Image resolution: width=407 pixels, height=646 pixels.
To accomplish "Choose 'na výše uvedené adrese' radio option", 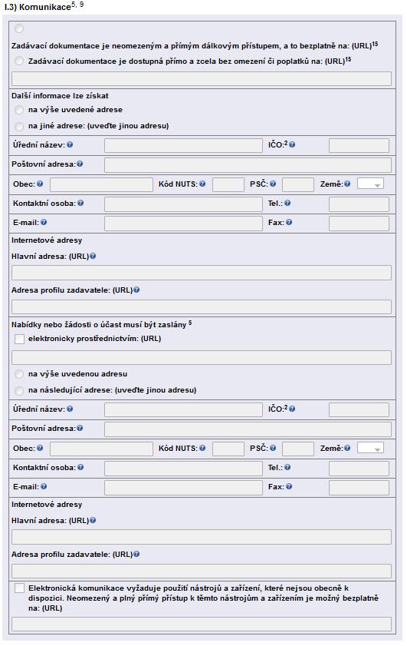I will pos(19,110).
